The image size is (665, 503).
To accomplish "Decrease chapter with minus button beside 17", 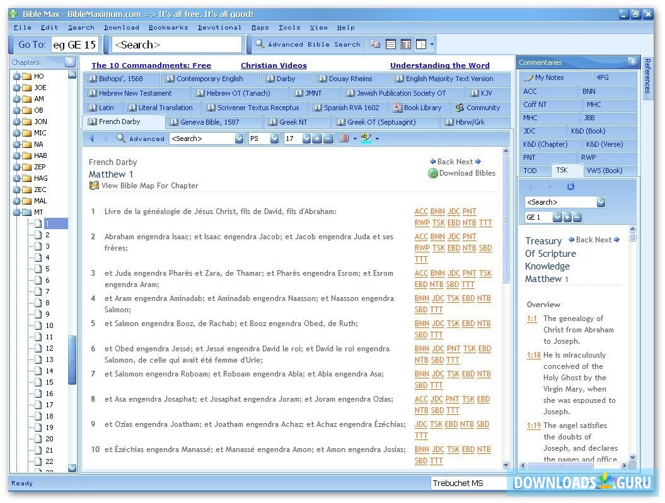I will coord(328,138).
